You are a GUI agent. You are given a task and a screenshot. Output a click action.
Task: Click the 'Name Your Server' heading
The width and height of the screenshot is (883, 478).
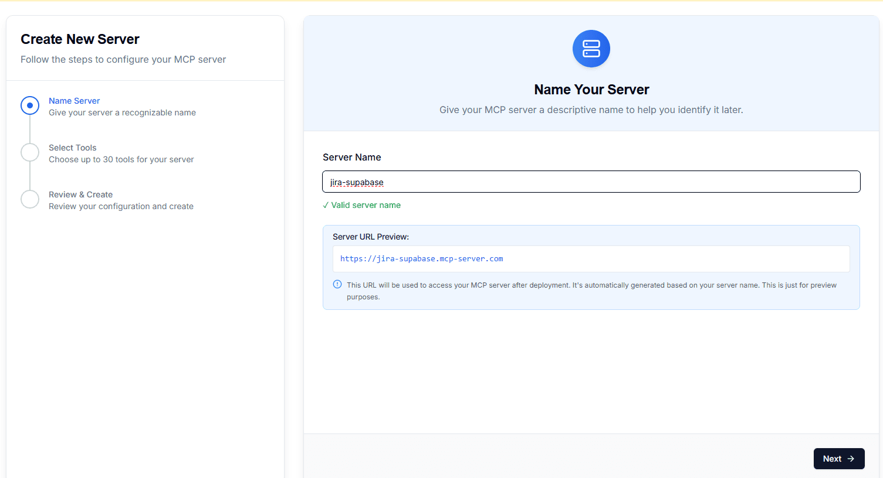point(591,90)
